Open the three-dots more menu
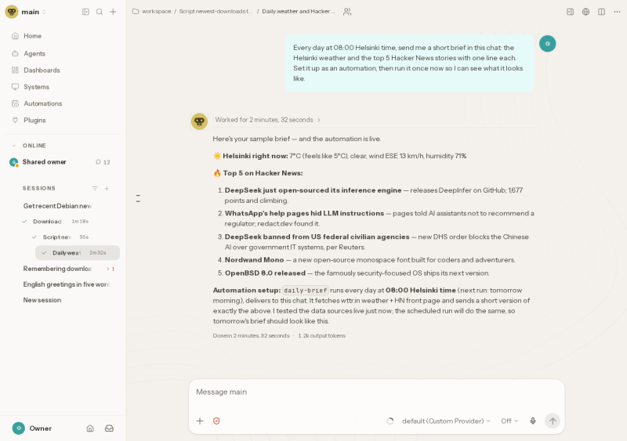Viewport: 627px width, 441px height. [617, 12]
